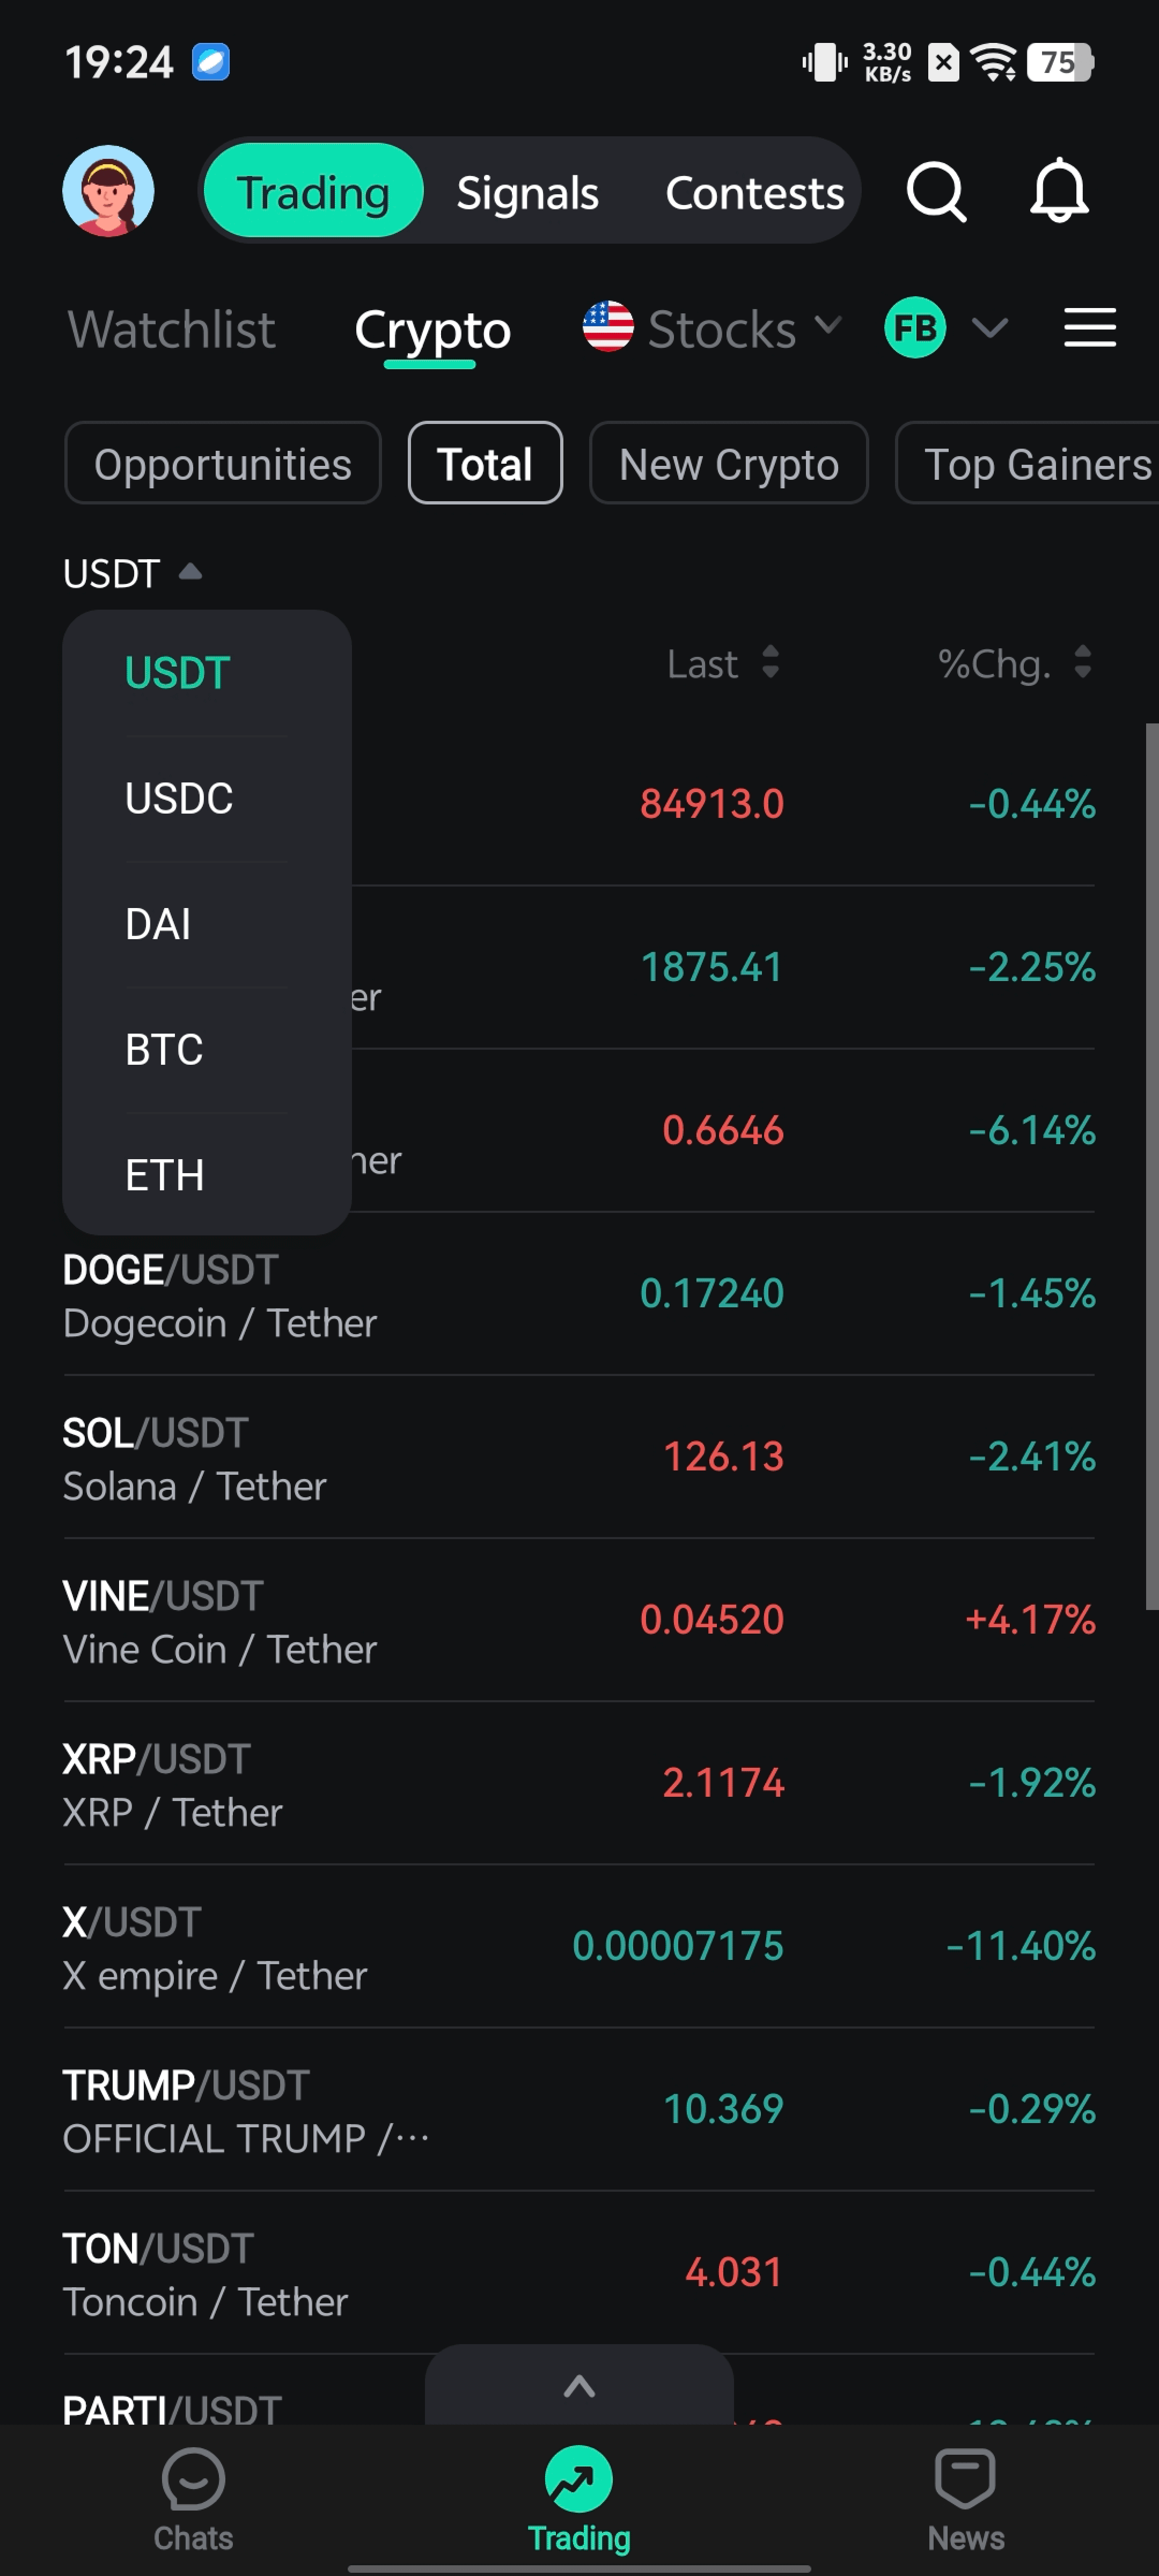Switch to the Watchlist tab

171,330
